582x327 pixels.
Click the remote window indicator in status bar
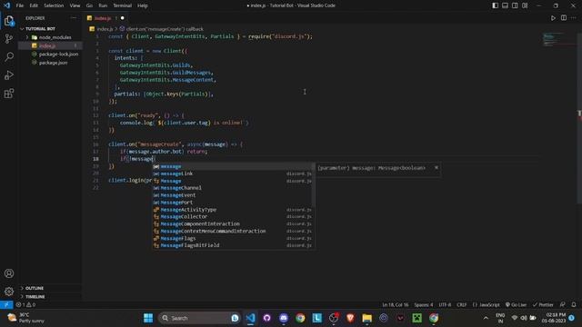[x=6, y=305]
